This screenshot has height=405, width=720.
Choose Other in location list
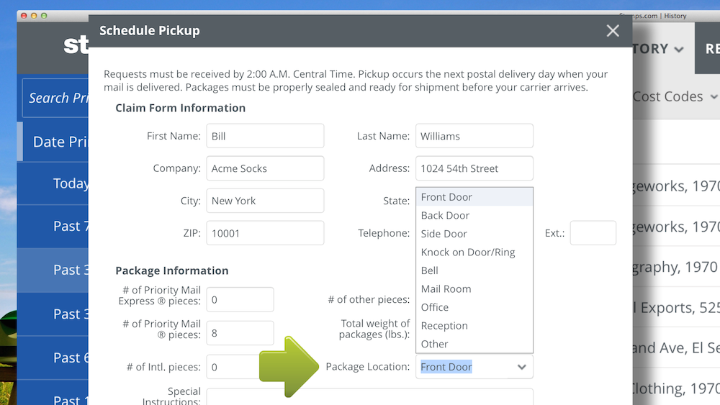pyautogui.click(x=434, y=344)
